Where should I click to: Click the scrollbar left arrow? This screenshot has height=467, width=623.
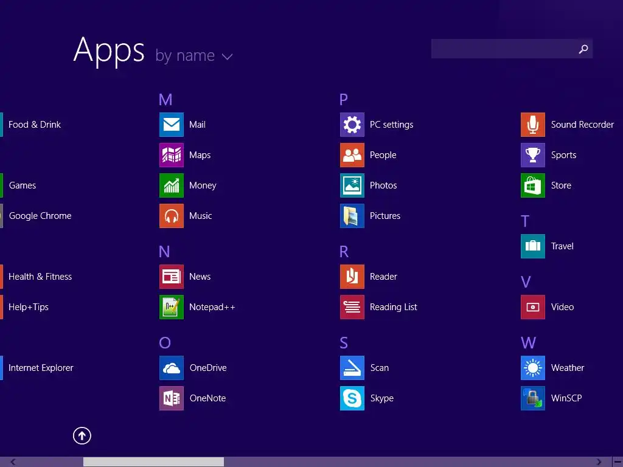(x=13, y=462)
